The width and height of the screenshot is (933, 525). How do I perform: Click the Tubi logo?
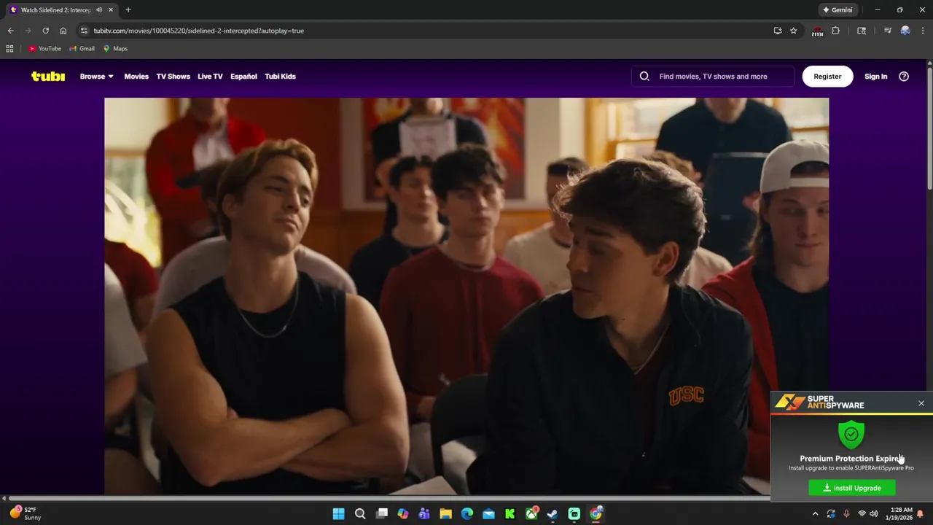(48, 76)
